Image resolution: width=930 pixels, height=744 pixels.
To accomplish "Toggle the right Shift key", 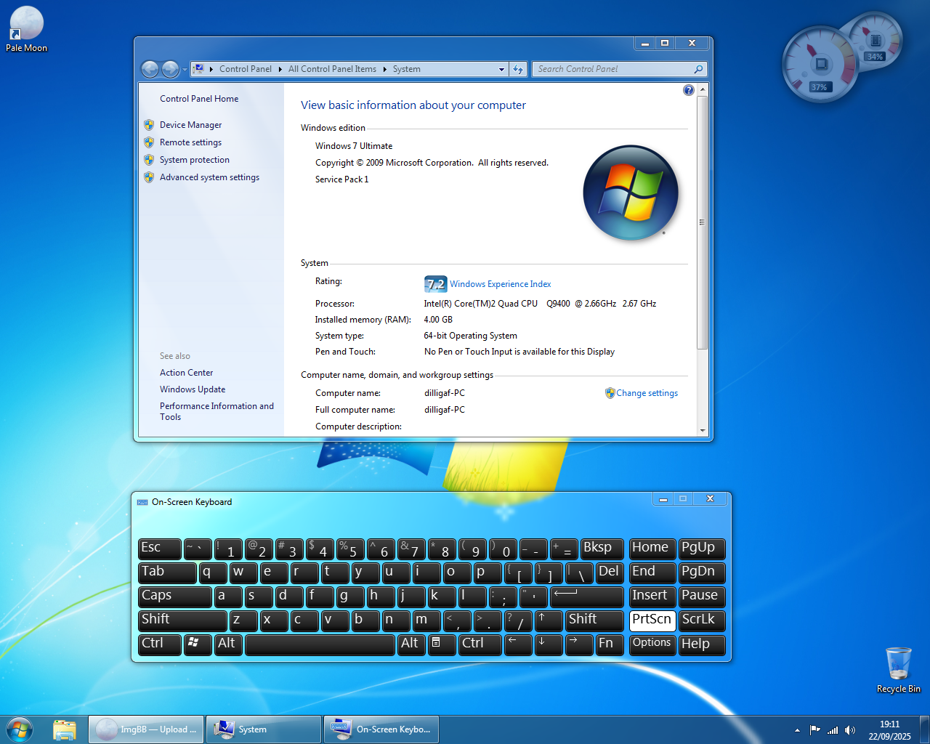I will point(594,620).
